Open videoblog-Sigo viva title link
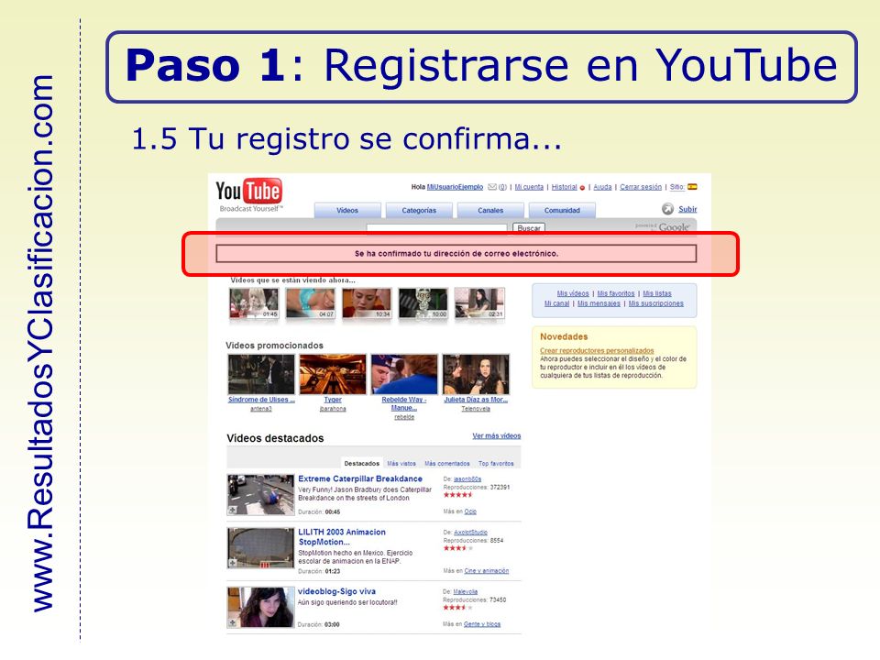This screenshot has height=660, width=880. pyautogui.click(x=336, y=591)
